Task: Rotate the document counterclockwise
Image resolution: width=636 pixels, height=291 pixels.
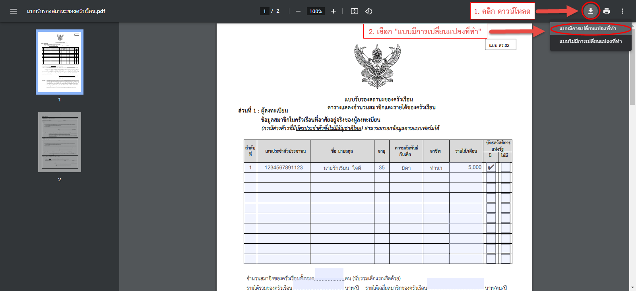Action: [x=369, y=11]
